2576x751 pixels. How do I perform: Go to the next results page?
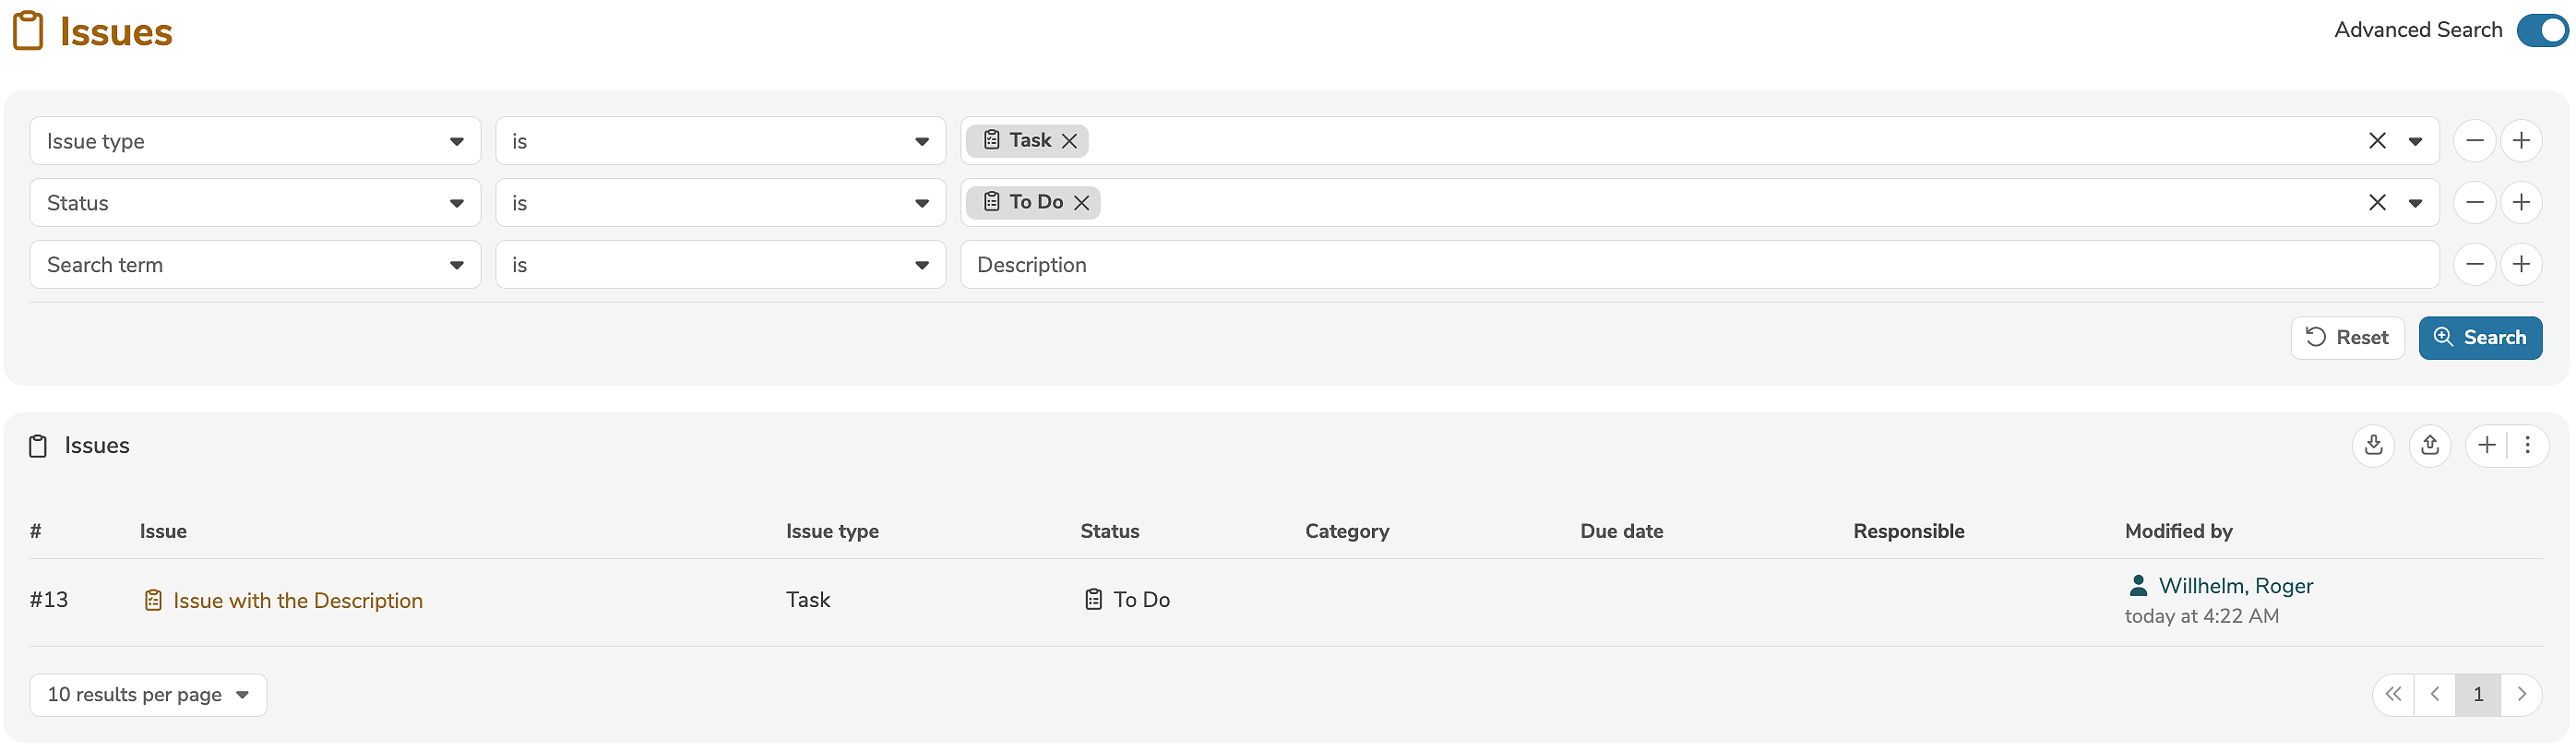click(x=2521, y=695)
